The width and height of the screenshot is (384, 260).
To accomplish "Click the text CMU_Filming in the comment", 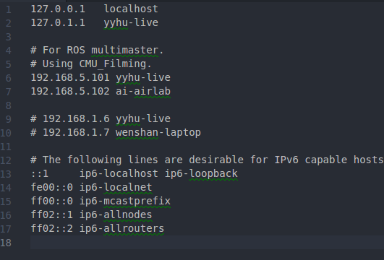I will pos(112,64).
